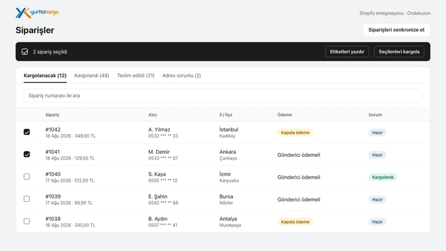Click Gönderici ödemeli on order #1040
The image size is (446, 251).
(299, 177)
